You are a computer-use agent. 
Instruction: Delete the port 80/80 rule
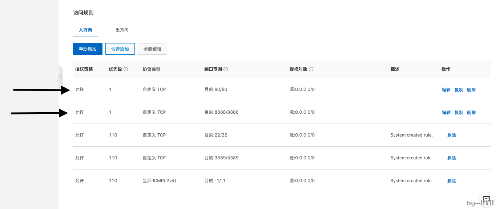(471, 90)
